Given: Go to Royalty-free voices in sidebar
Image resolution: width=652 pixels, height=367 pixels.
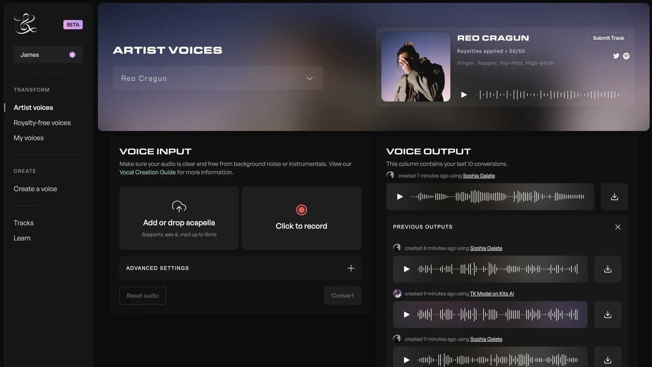Looking at the screenshot, I should (42, 123).
